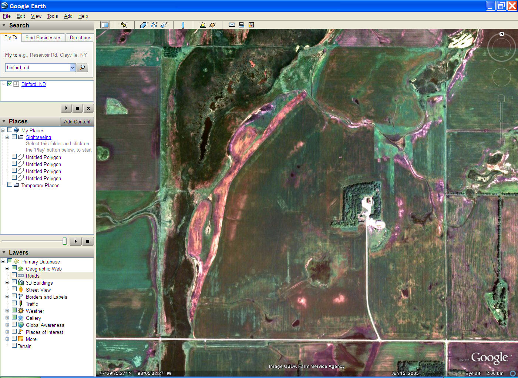The image size is (518, 378).
Task: Add a placemark with the pushpin tool
Action: pyautogui.click(x=124, y=25)
